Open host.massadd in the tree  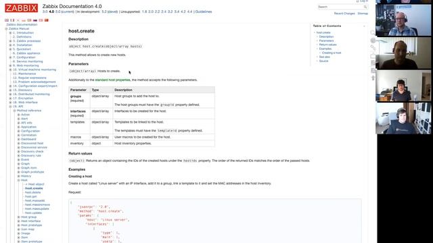tap(35, 201)
